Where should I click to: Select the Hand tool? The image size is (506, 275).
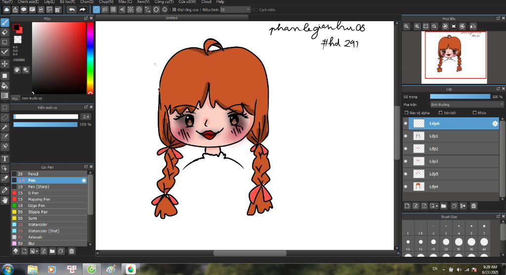coord(5,200)
